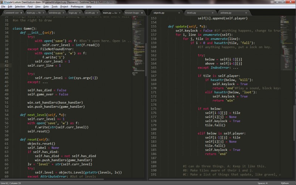Click "return 'win'" on line 173
This screenshot has height=185, width=296.
point(223,101)
